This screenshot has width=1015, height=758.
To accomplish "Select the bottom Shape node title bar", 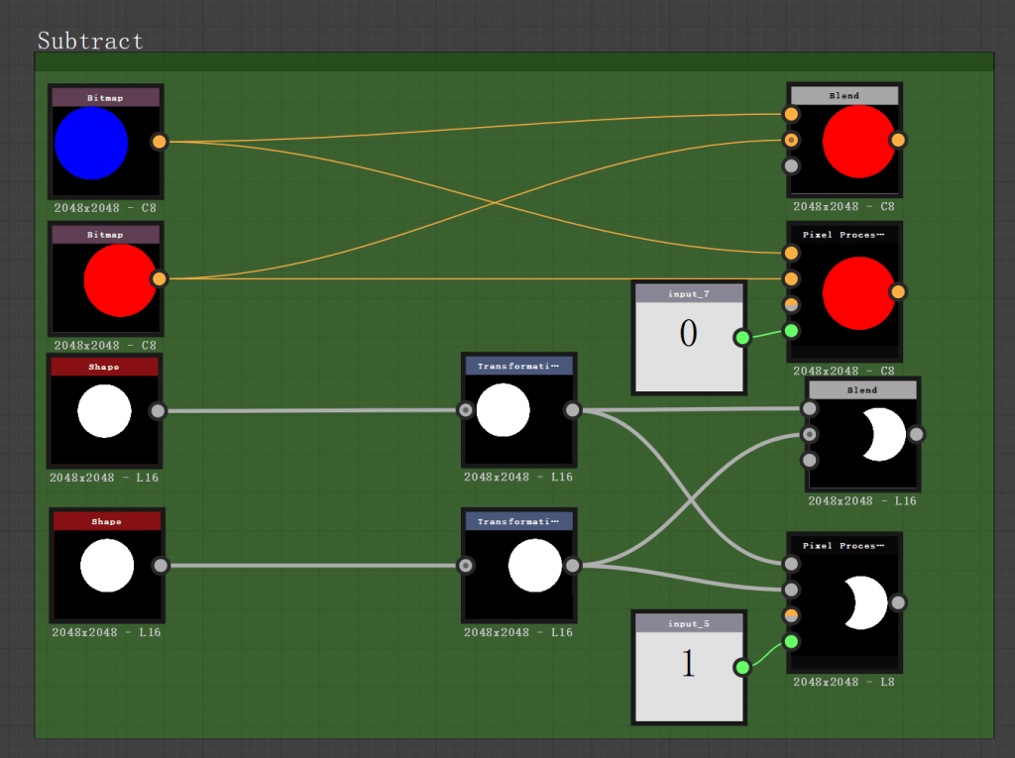I will (x=106, y=521).
